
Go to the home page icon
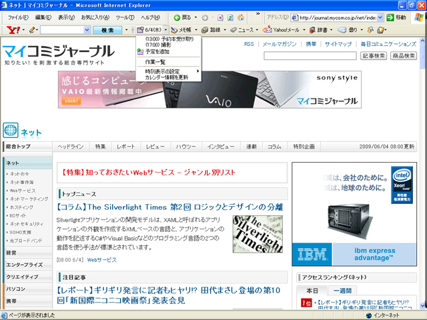[x=241, y=18]
